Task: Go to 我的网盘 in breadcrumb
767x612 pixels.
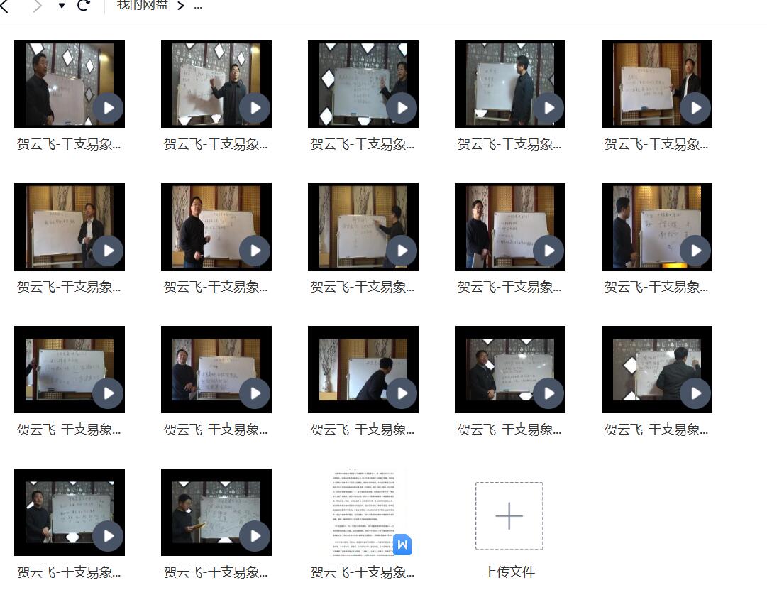Action: (143, 6)
